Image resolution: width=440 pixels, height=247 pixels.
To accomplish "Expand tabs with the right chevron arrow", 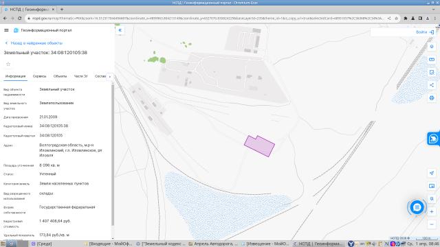I will 110,76.
